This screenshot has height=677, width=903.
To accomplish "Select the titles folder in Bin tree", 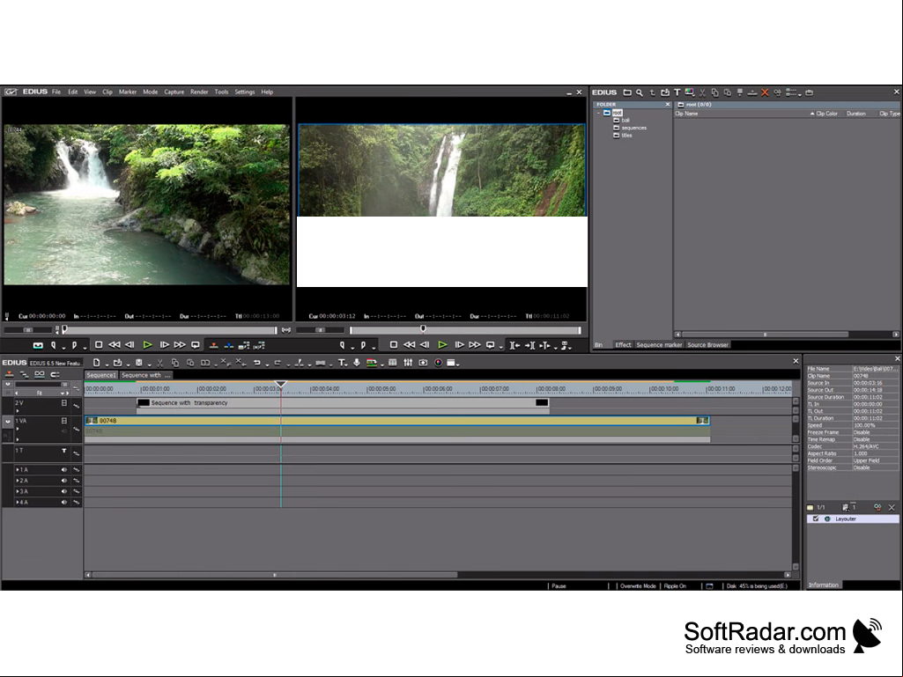I will tap(626, 136).
